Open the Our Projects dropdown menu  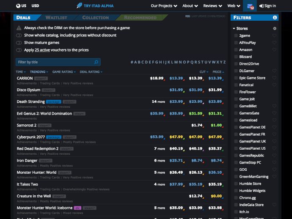(x=164, y=6)
